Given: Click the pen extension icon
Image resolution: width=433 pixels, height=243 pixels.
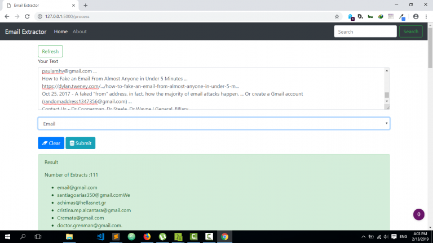Looking at the screenshot, I should 402,17.
